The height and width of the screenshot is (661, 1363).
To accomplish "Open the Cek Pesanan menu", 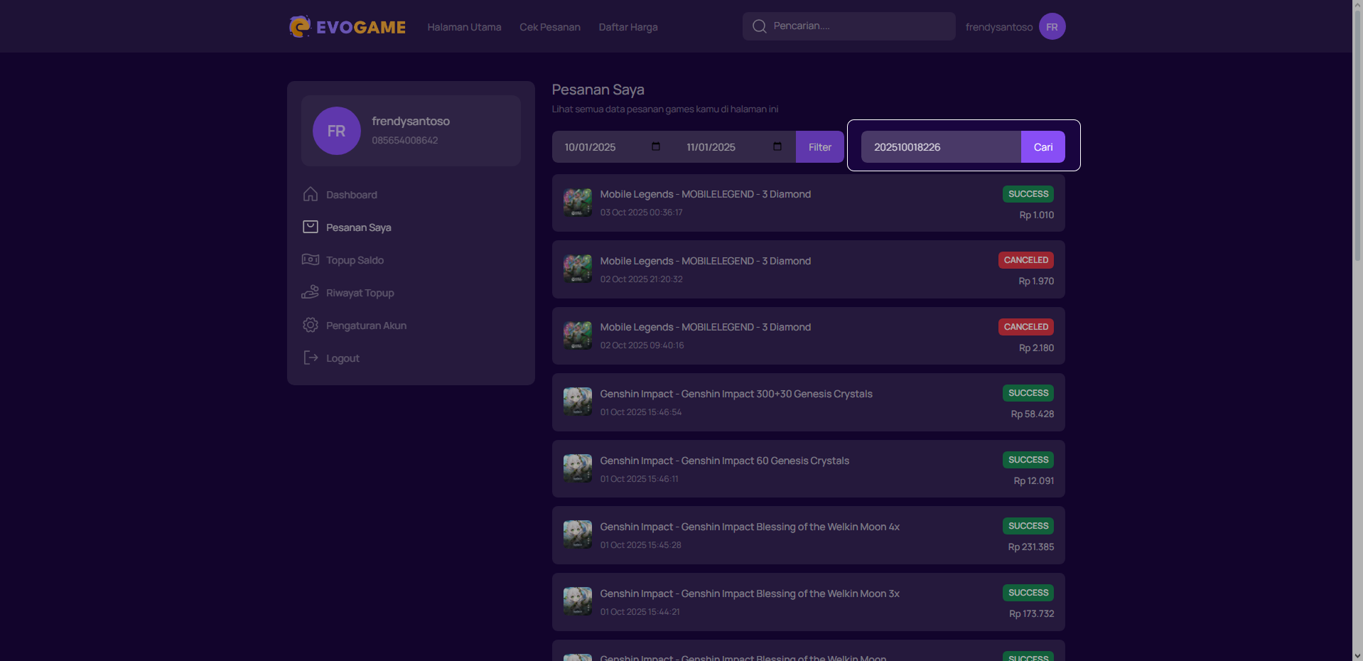I will tap(550, 27).
